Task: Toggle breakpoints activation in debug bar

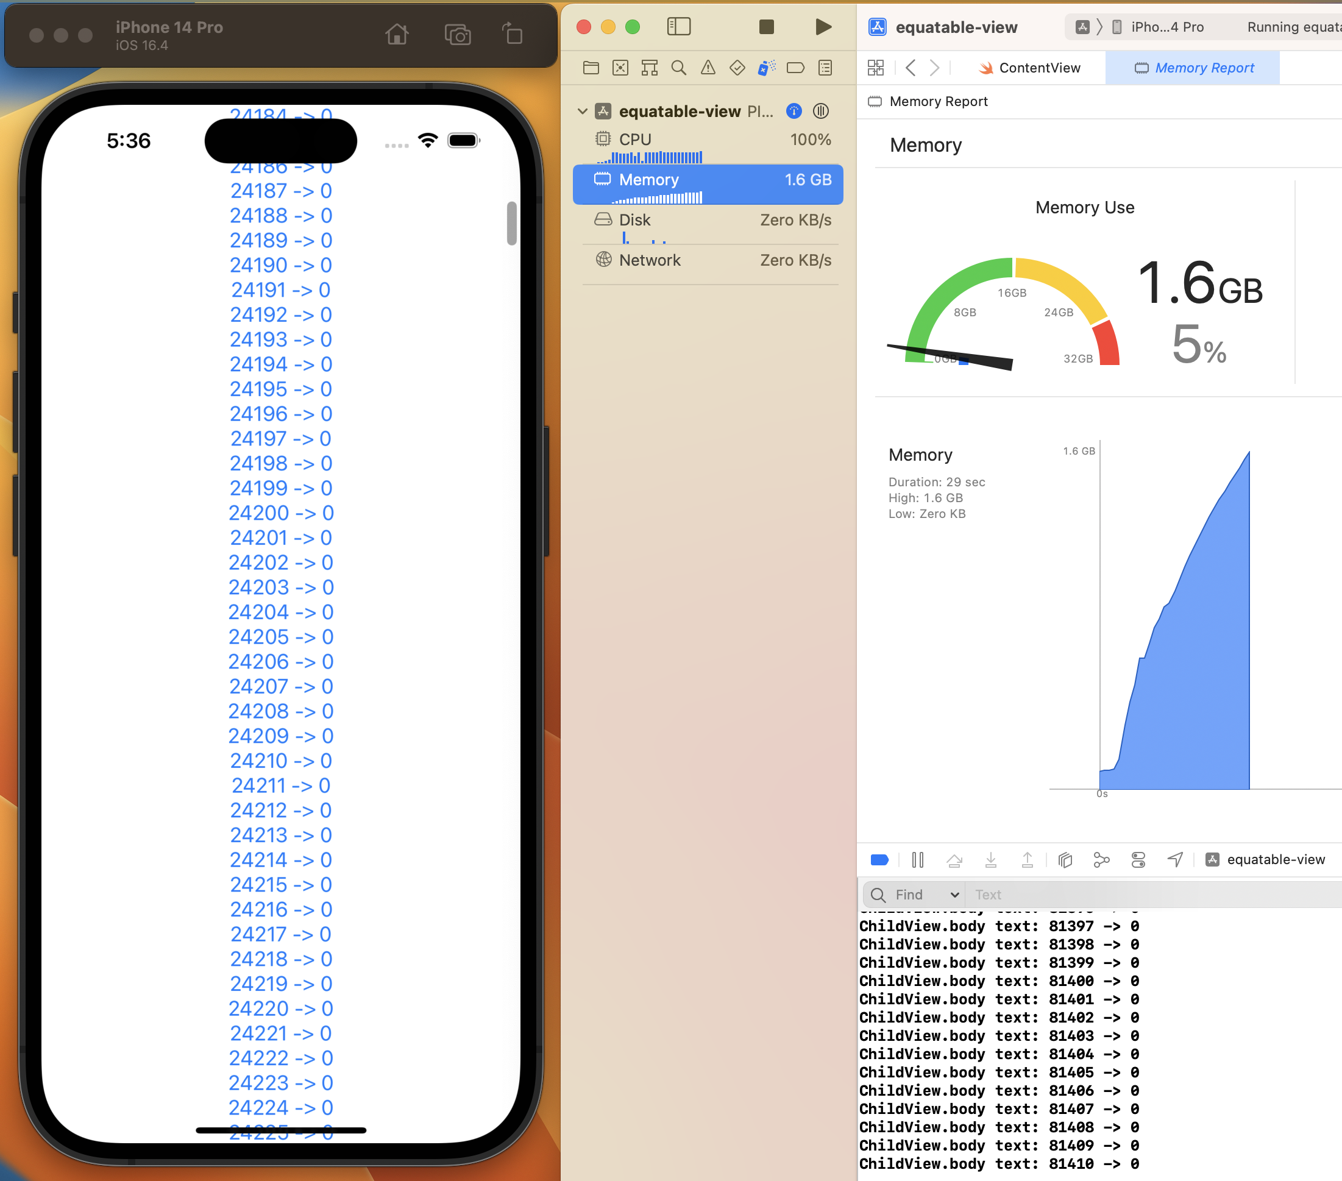Action: (x=879, y=859)
